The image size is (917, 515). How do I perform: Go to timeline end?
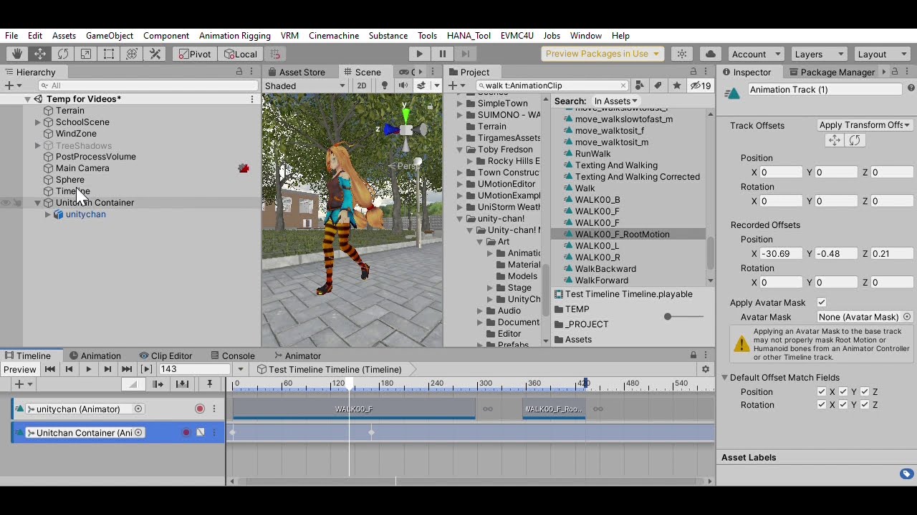[127, 369]
